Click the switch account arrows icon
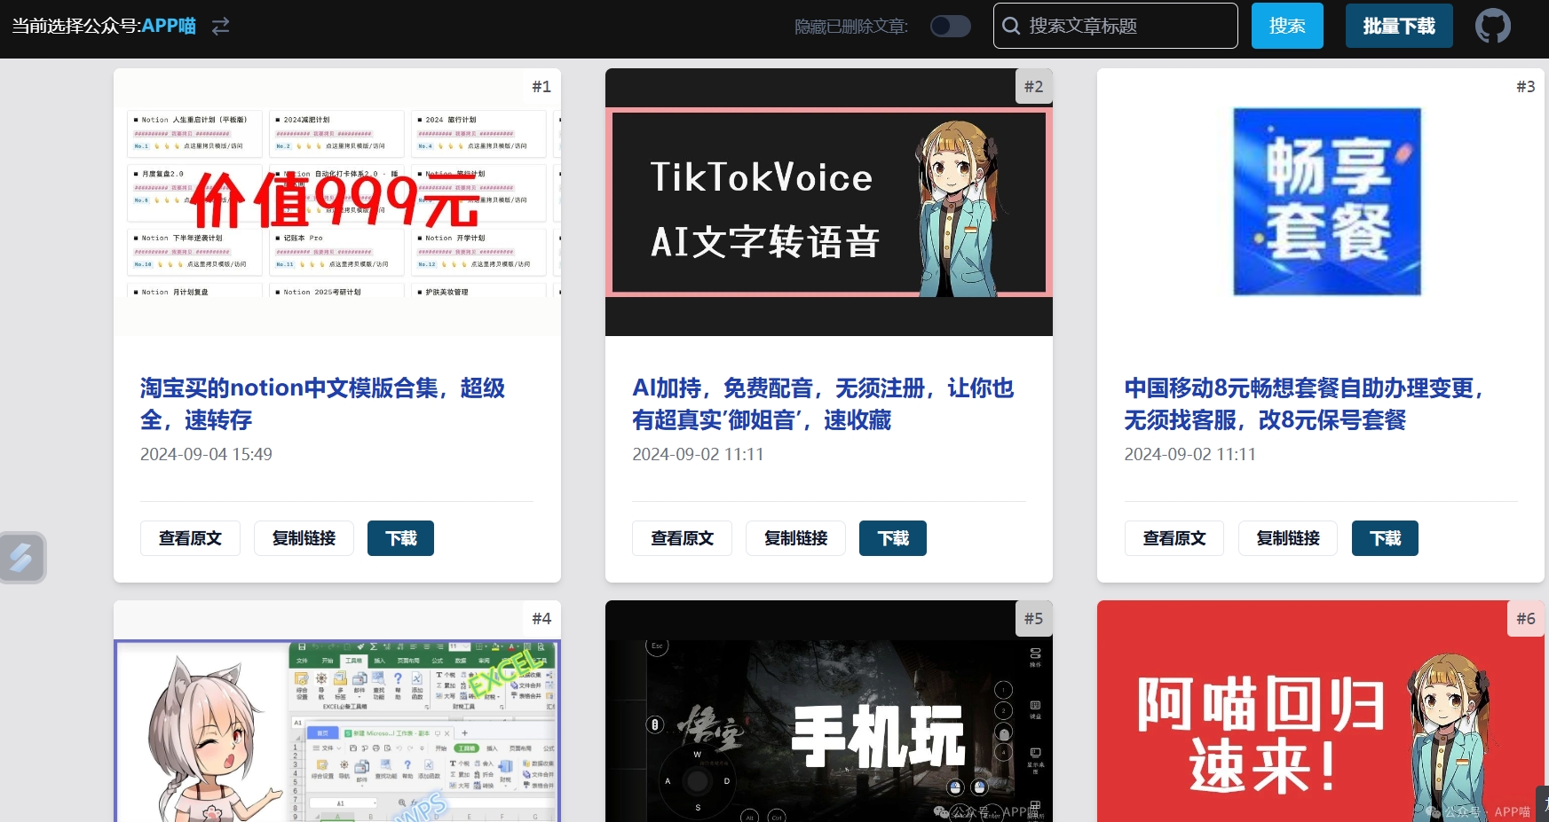Screen dimensions: 1549x822 [220, 26]
